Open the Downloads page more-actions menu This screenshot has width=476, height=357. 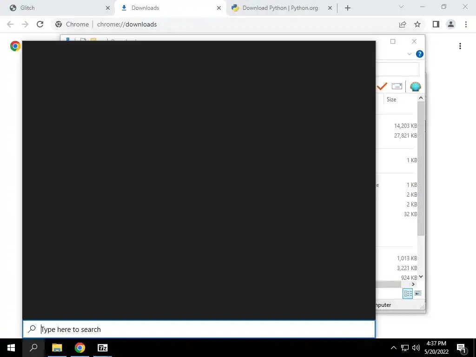pyautogui.click(x=460, y=46)
